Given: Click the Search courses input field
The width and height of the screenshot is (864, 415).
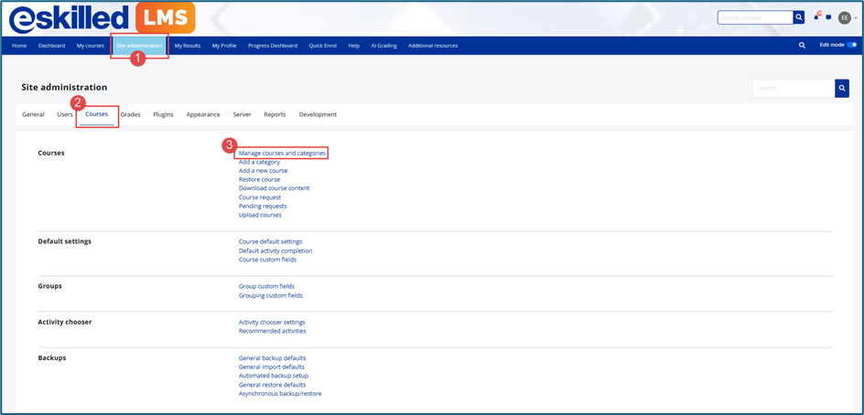Looking at the screenshot, I should coord(754,17).
